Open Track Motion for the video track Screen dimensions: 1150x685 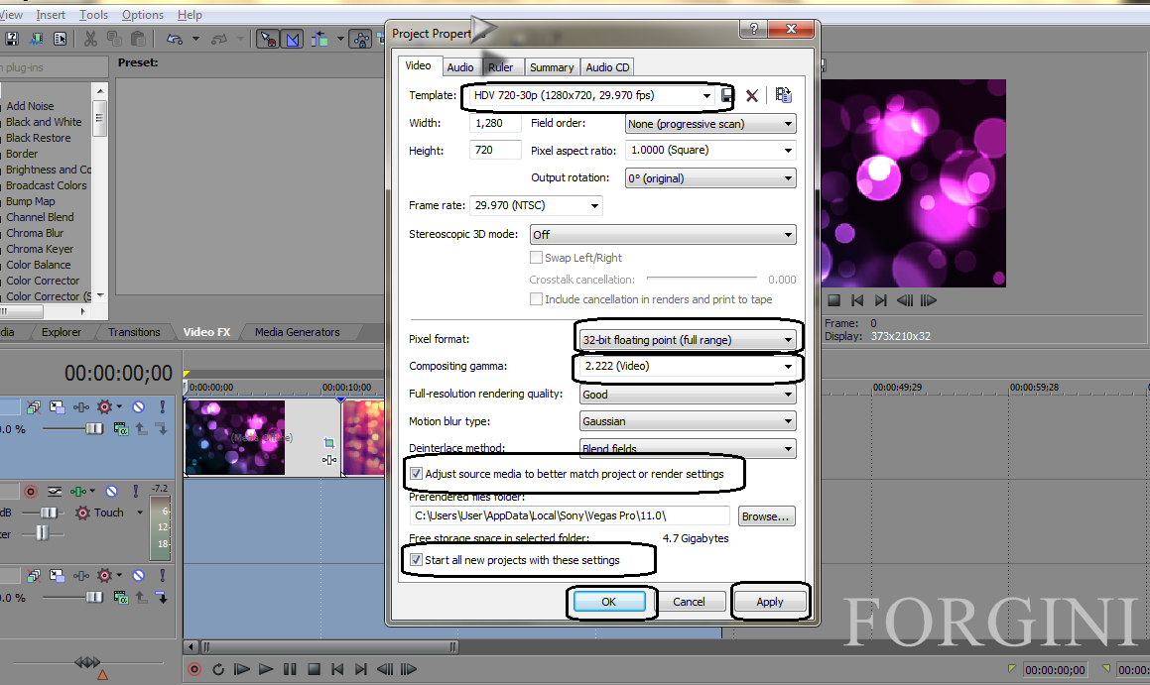57,406
